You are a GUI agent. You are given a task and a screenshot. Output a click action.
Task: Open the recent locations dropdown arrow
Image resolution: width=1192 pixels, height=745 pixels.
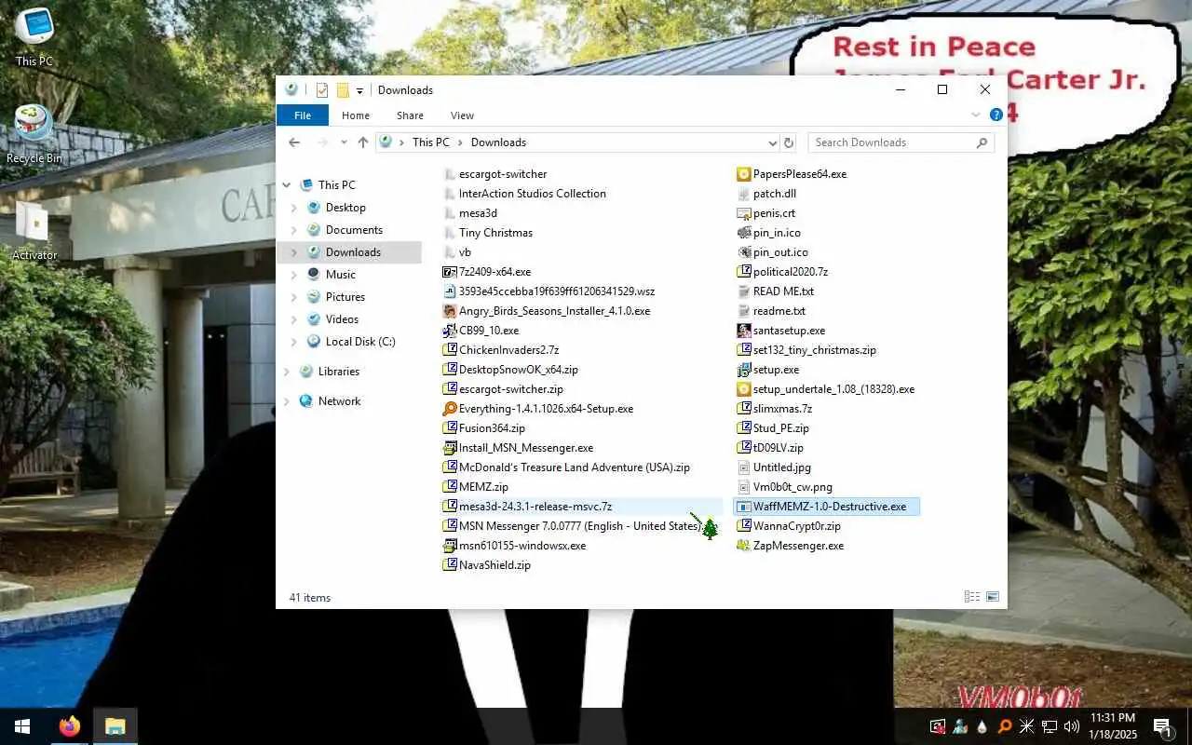coord(344,142)
